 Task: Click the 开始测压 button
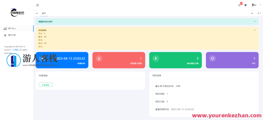coord(46,85)
